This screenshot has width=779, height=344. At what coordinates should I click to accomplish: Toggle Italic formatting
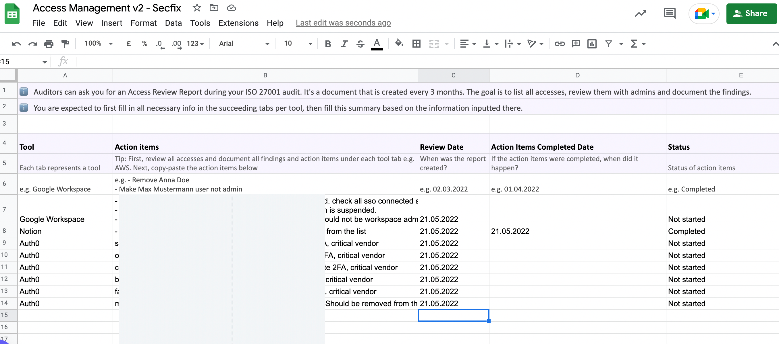pos(344,44)
